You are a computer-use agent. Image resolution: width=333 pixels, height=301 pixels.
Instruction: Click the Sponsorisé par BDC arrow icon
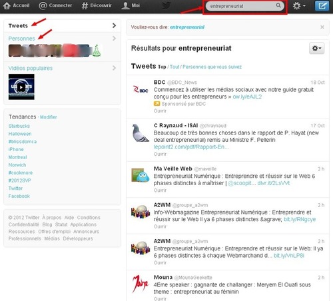click(157, 104)
